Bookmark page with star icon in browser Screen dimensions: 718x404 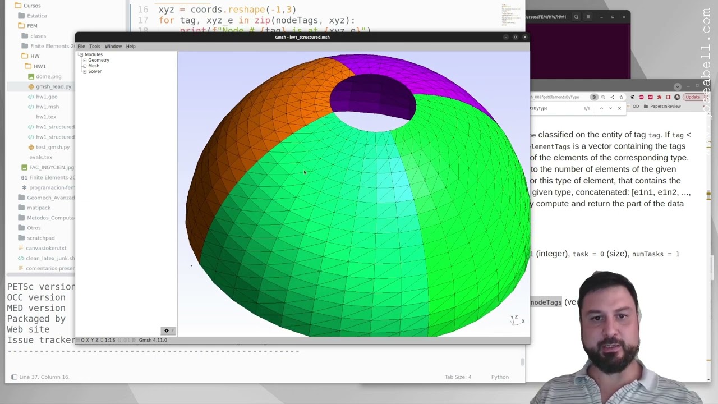(x=621, y=97)
